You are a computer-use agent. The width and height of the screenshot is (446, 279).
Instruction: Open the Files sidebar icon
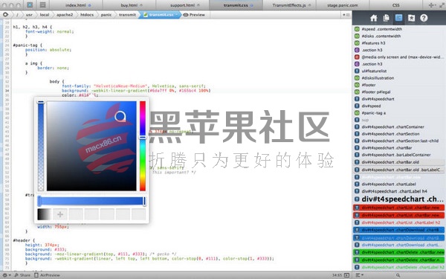point(386,18)
